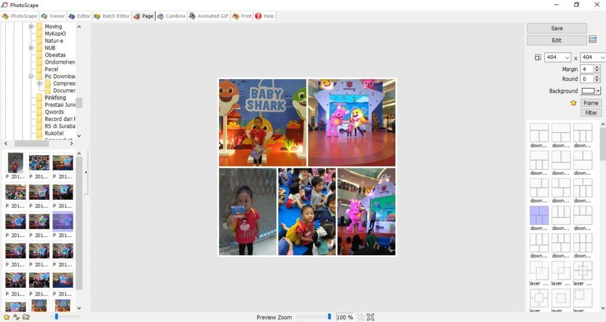The image size is (606, 322).
Task: Open the Combine tab
Action: tap(171, 16)
